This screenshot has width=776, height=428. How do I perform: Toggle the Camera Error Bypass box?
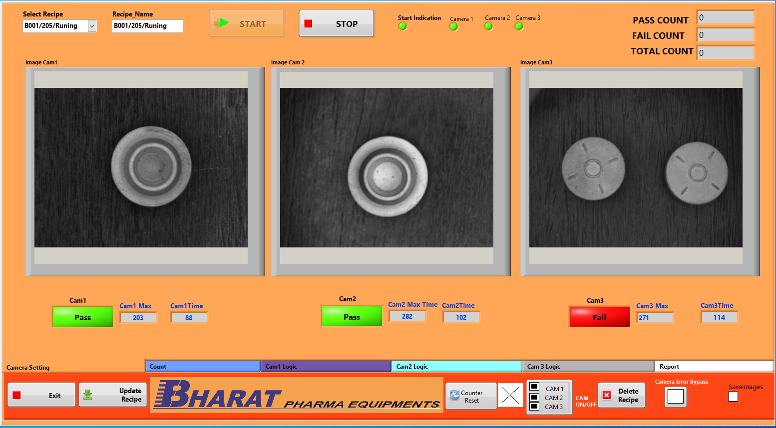(676, 397)
